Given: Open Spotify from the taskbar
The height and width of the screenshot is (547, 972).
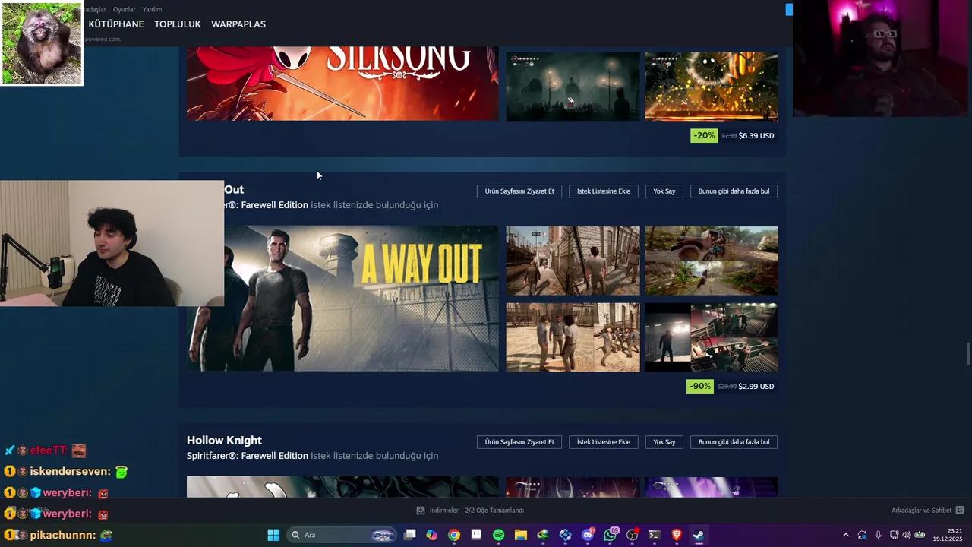Looking at the screenshot, I should (x=499, y=535).
